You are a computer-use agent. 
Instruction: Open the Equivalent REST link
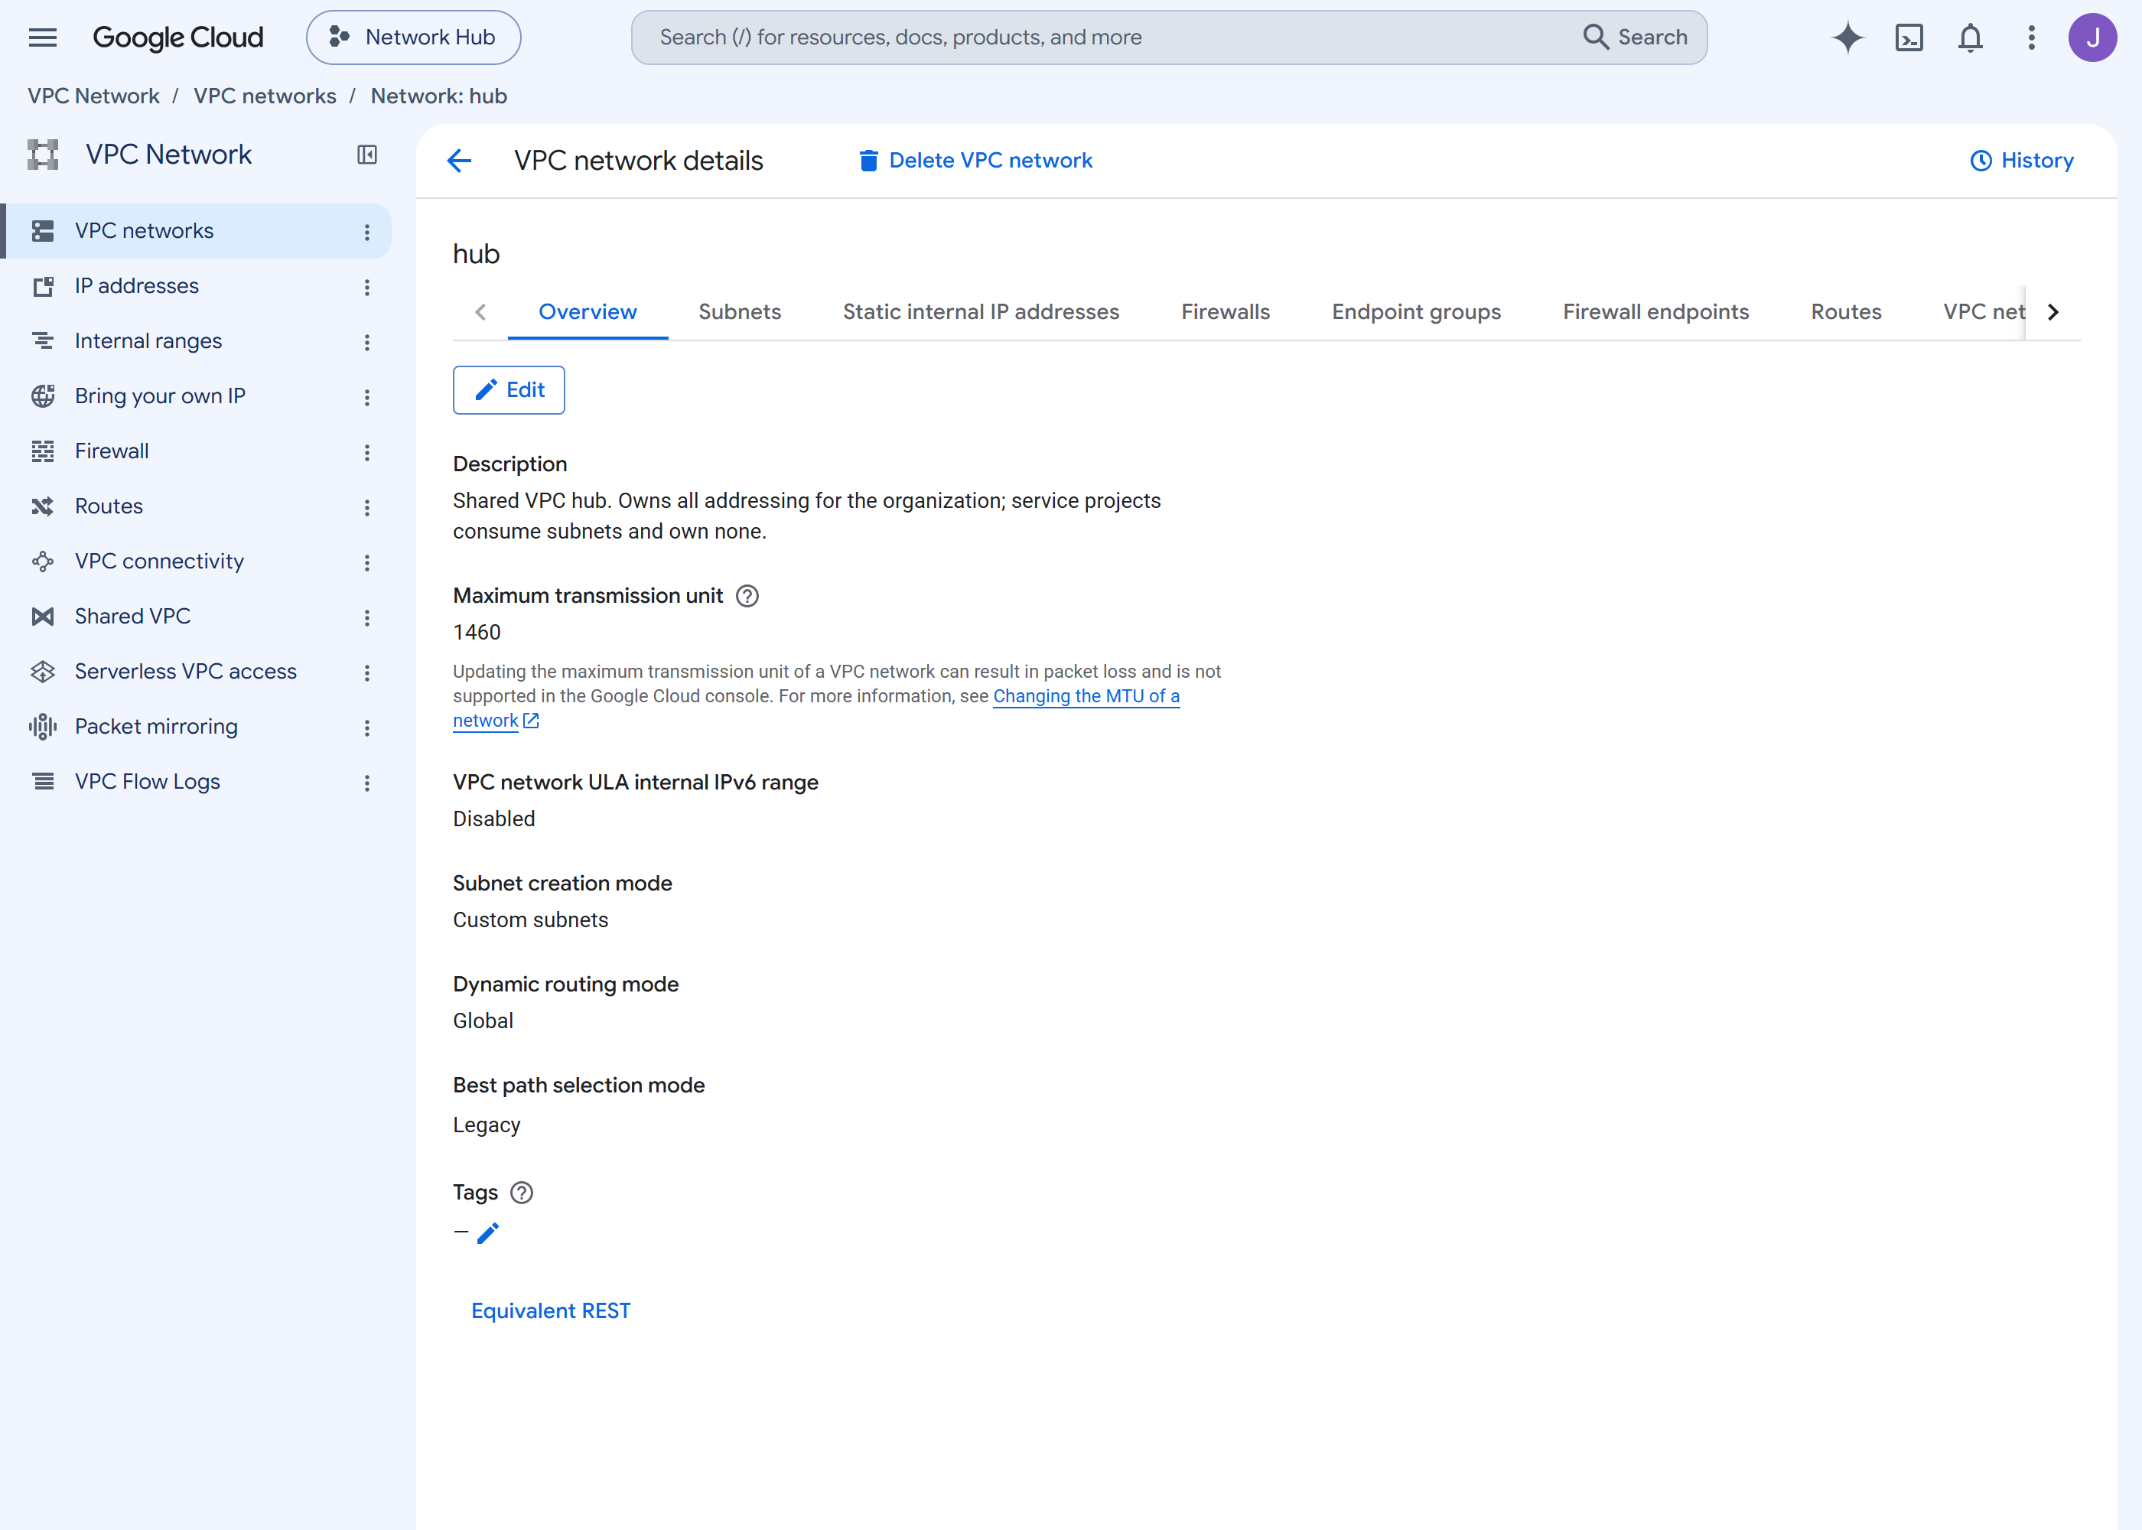pos(551,1311)
